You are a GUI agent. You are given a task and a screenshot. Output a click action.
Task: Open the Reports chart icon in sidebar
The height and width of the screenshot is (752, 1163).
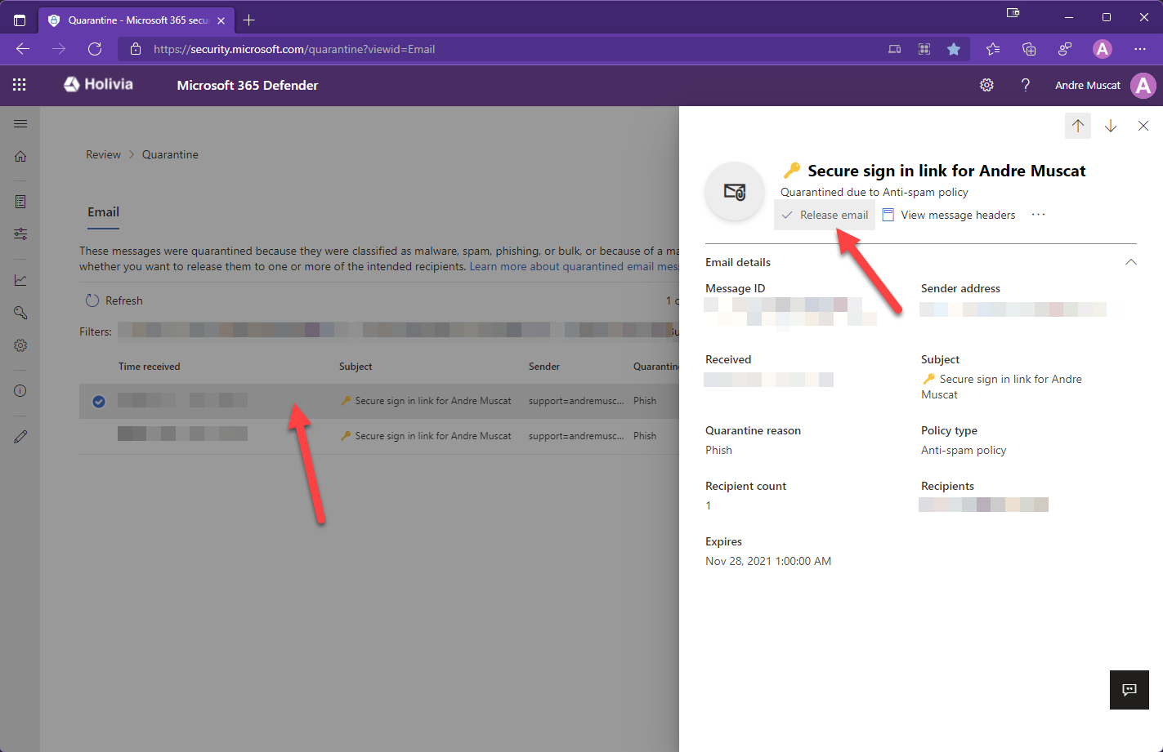tap(20, 278)
